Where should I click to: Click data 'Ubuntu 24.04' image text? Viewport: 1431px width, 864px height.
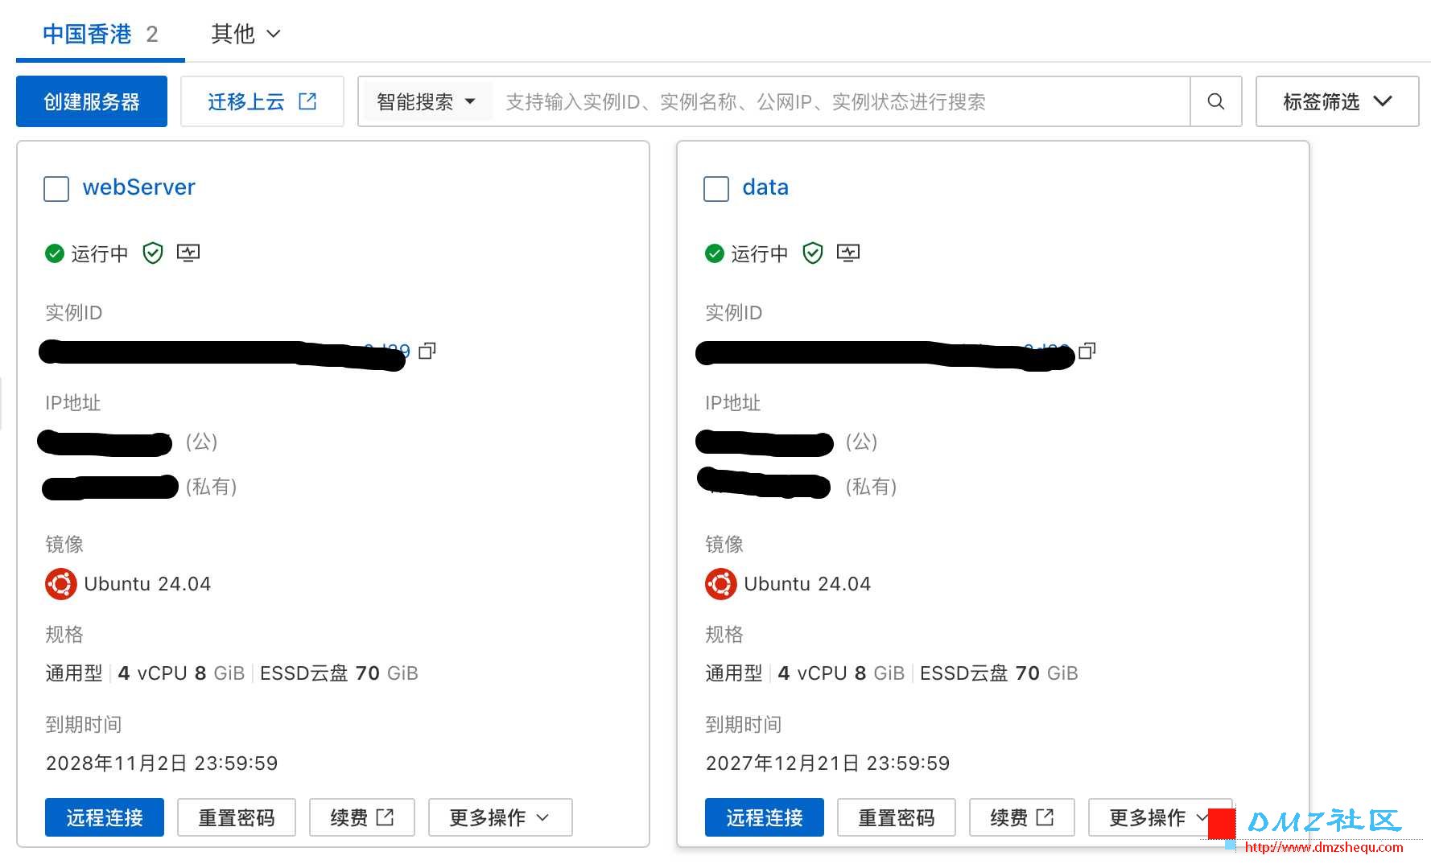807,584
